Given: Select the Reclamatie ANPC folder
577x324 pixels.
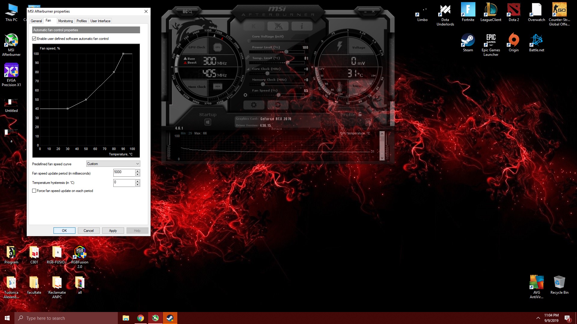Looking at the screenshot, I should [x=57, y=287].
